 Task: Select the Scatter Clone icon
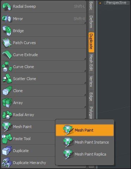pyautogui.click(x=7, y=79)
